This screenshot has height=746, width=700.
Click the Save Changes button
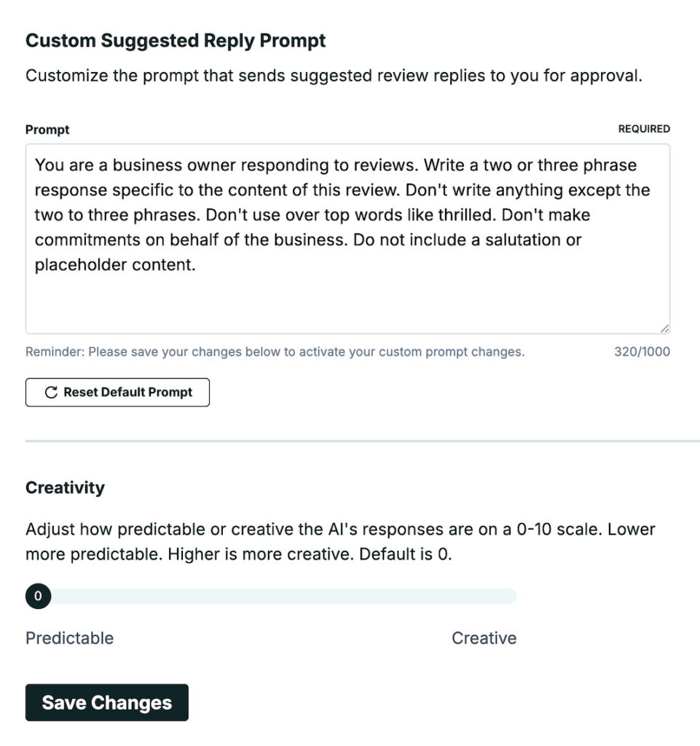(107, 702)
